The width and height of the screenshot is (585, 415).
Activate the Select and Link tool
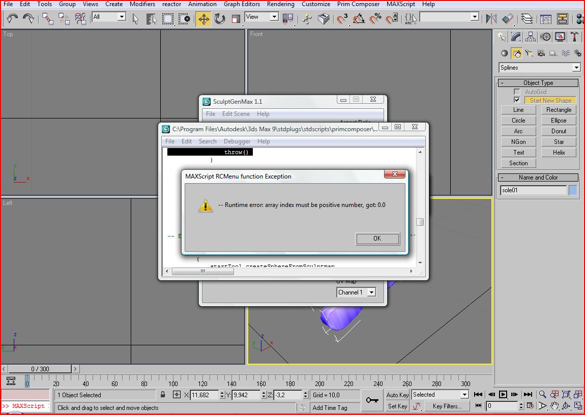pos(48,18)
